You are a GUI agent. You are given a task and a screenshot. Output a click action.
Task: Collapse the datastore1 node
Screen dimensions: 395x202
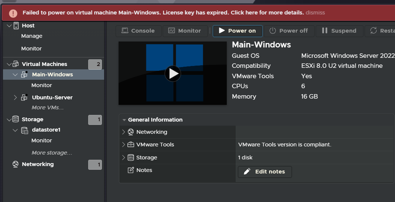coord(15,130)
